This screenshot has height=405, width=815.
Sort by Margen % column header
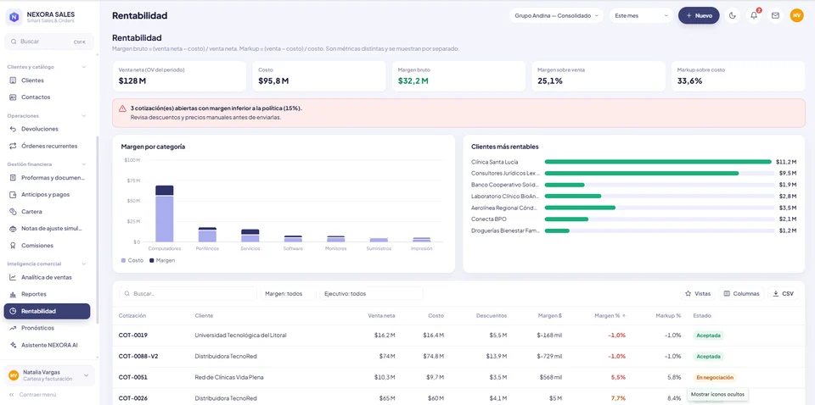610,315
